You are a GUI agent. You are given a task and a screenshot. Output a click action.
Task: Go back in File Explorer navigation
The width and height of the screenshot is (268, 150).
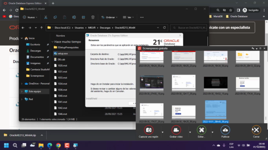(x=23, y=27)
